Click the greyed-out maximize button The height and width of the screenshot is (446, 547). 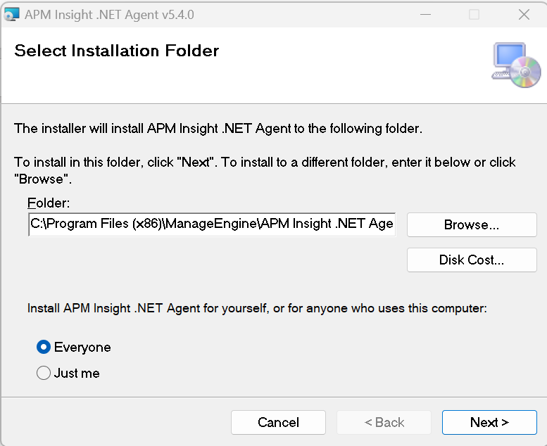pos(474,14)
